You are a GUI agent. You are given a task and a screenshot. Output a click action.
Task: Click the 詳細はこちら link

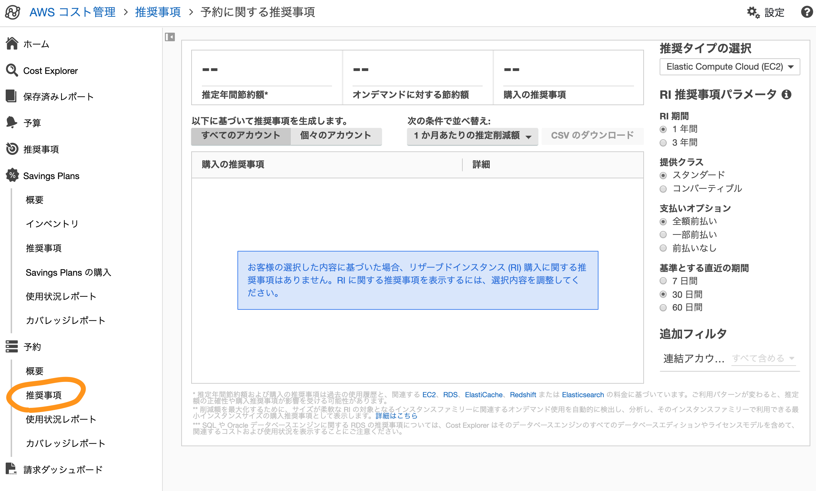point(396,416)
